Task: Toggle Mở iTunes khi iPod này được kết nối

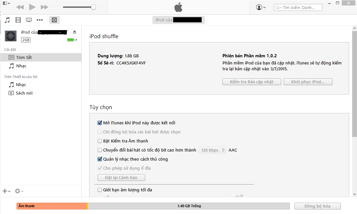Action: coord(100,123)
